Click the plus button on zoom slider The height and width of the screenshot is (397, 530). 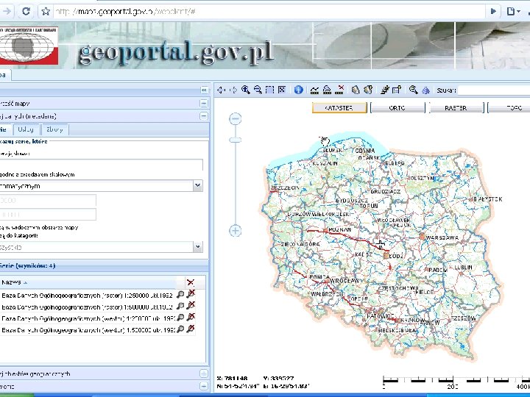tap(236, 231)
